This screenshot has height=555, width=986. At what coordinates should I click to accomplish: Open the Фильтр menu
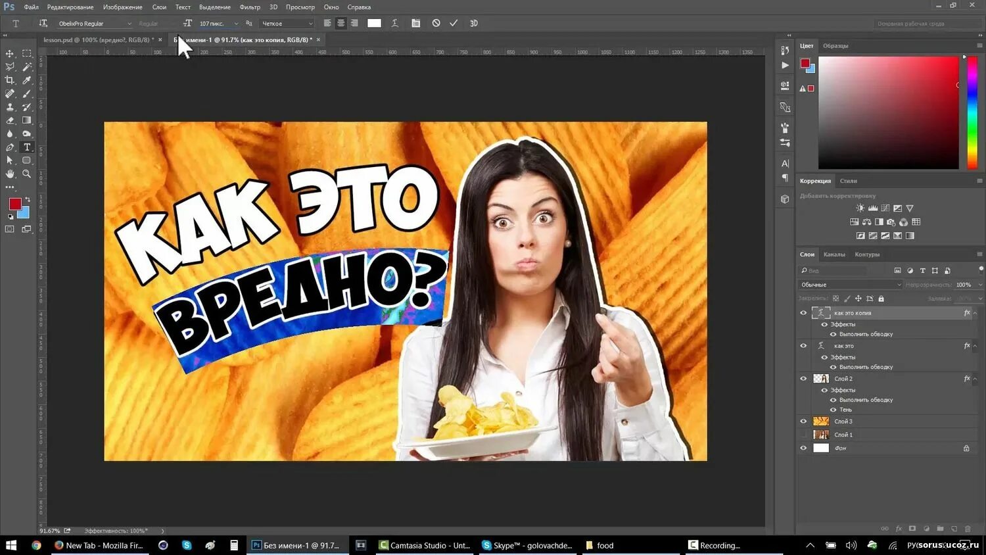[x=250, y=7]
